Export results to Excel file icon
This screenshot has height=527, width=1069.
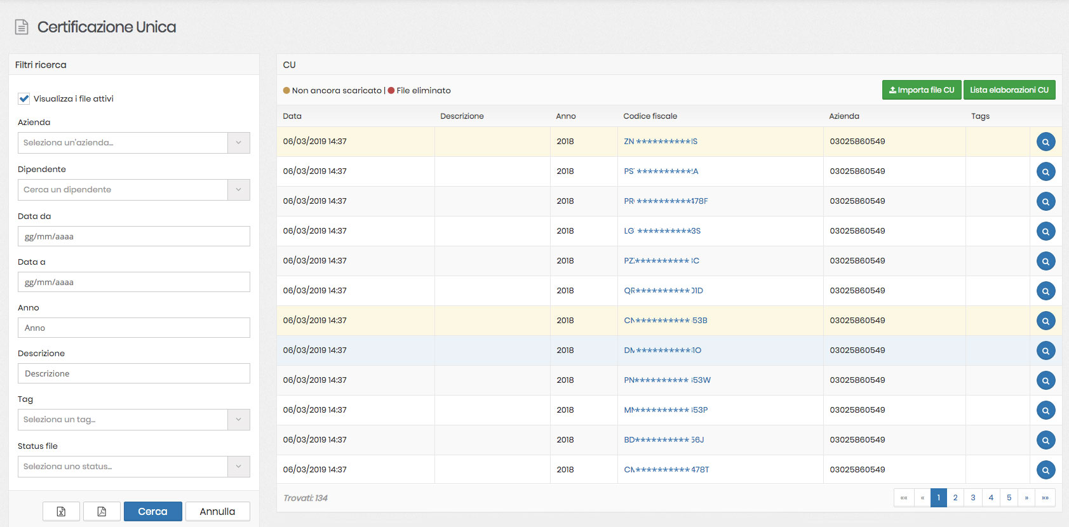[61, 511]
